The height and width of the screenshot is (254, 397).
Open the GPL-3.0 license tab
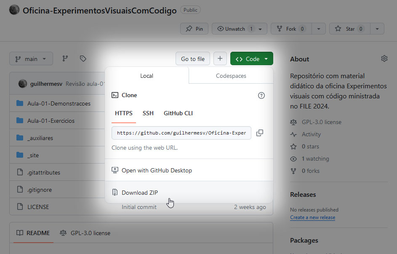click(85, 233)
